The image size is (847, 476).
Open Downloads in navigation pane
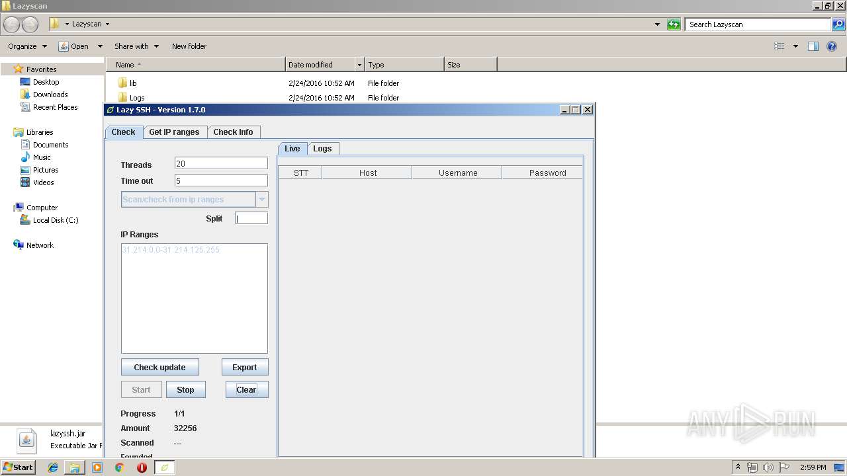[x=50, y=95]
